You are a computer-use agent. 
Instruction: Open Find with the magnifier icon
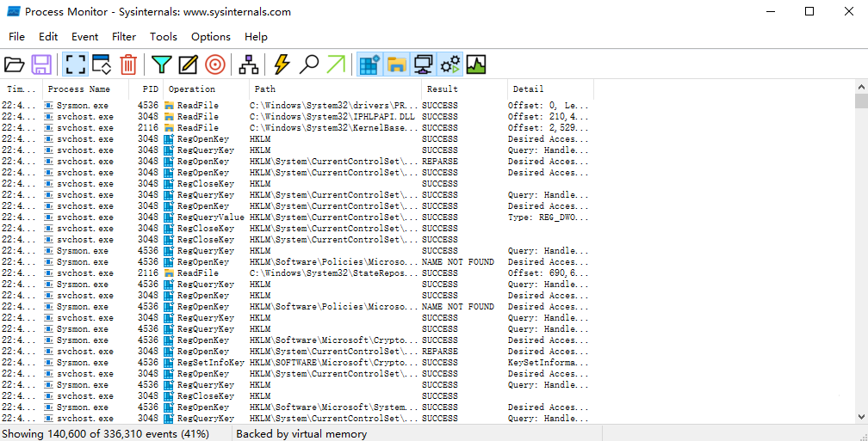tap(308, 64)
